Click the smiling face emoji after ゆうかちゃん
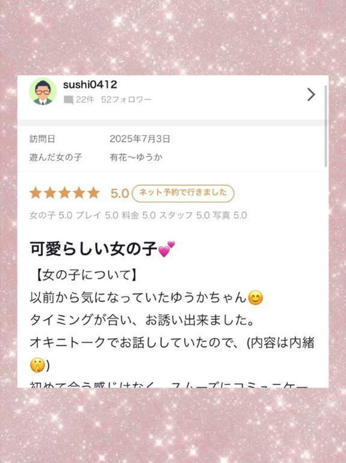This screenshot has height=463, width=346. (255, 298)
